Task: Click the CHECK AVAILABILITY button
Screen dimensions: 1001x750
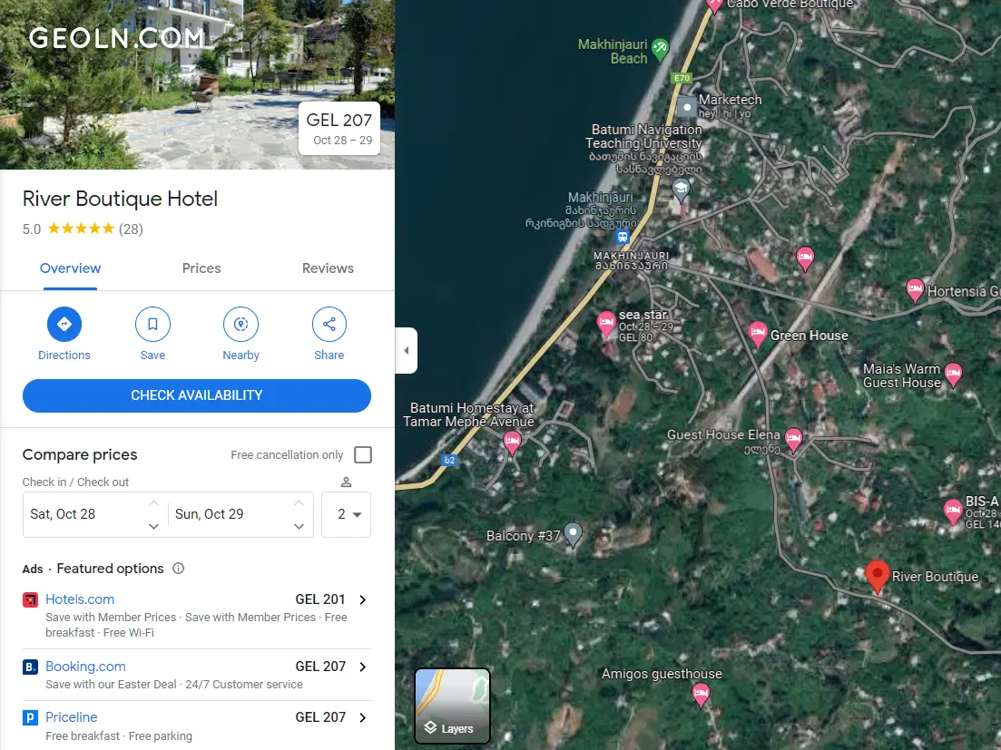Action: 197,395
